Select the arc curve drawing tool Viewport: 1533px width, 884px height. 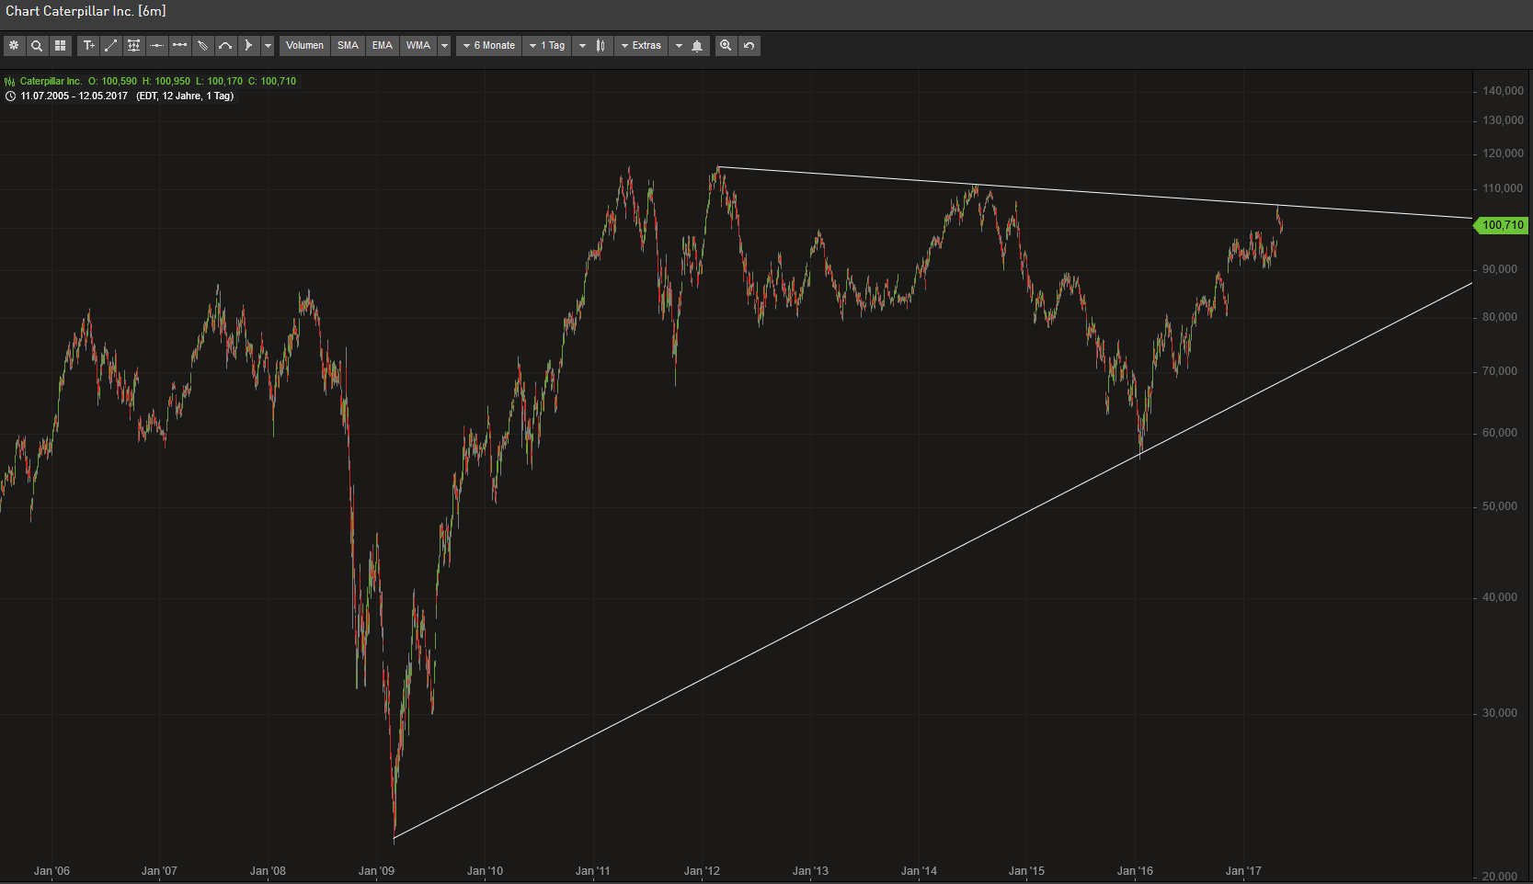(225, 46)
